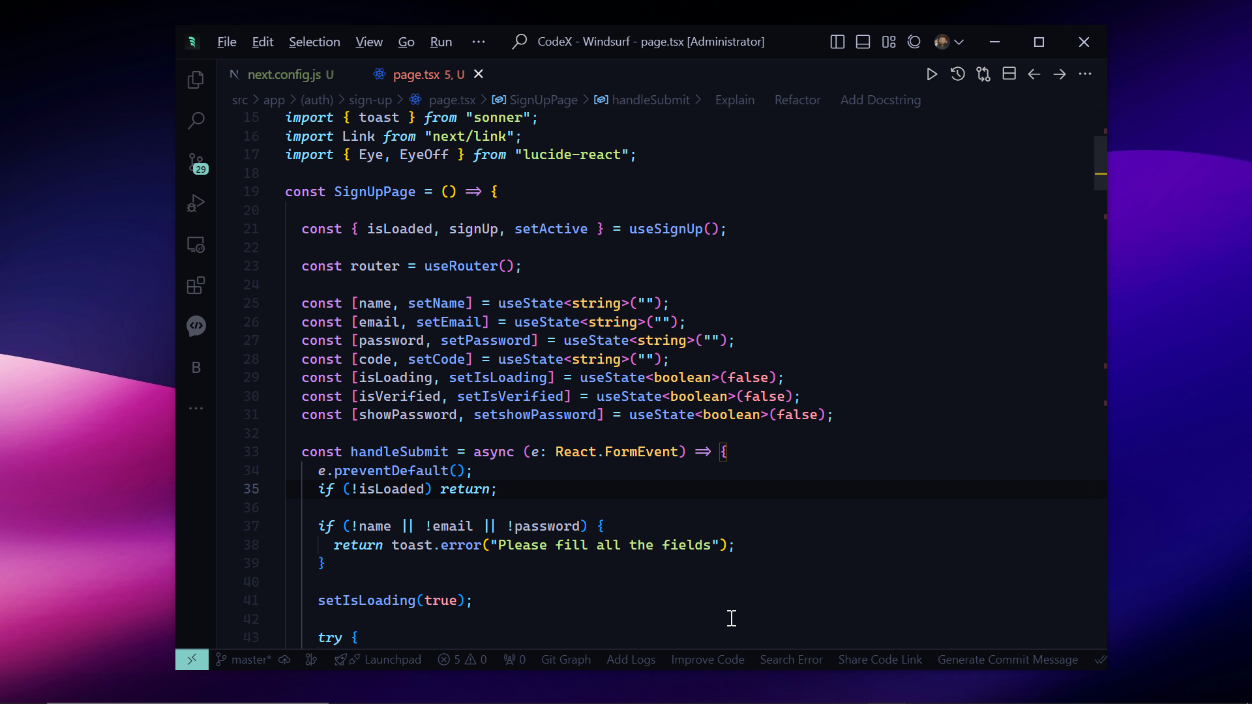1252x704 pixels.
Task: Expand the handleSubmit breadcrumb symbol
Action: pyautogui.click(x=650, y=100)
